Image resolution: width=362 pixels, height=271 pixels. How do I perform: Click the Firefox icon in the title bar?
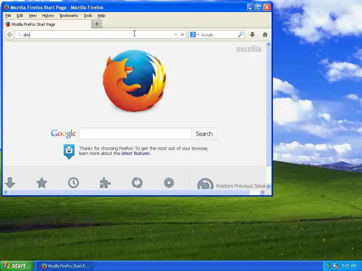click(6, 7)
